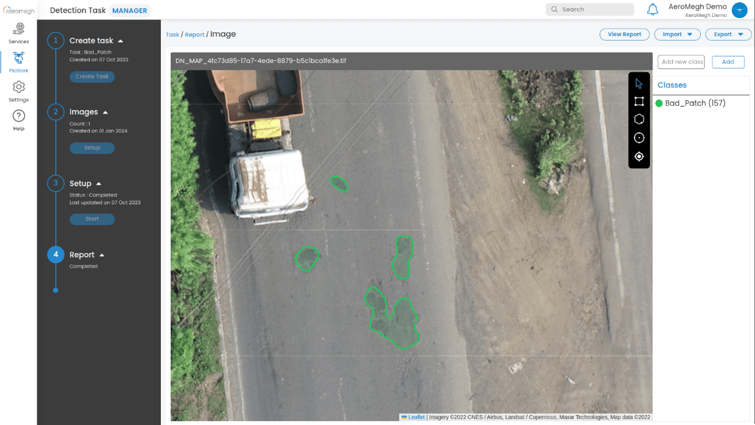This screenshot has height=425, width=755.
Task: Select the polygon annotation tool
Action: 639,119
